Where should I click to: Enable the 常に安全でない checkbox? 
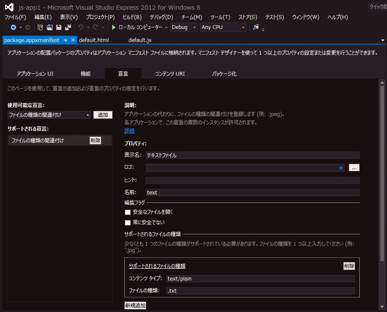point(128,223)
